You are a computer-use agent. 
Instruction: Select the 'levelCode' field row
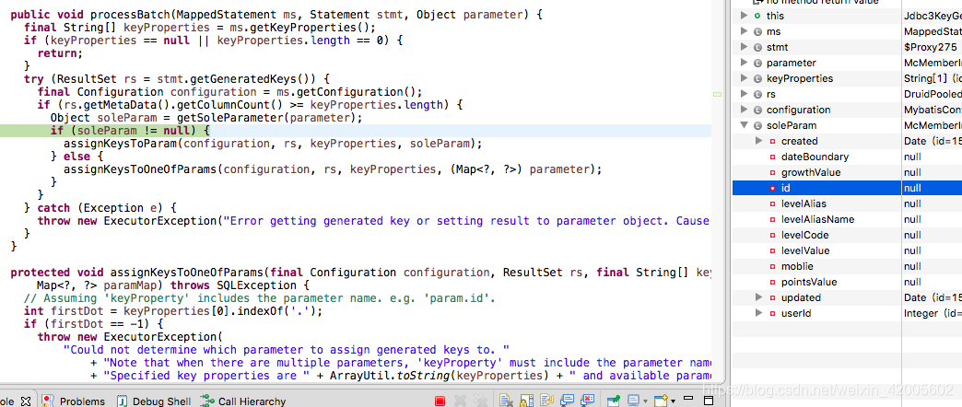847,235
